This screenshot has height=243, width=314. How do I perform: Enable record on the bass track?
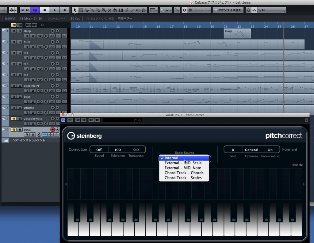click(x=52, y=97)
